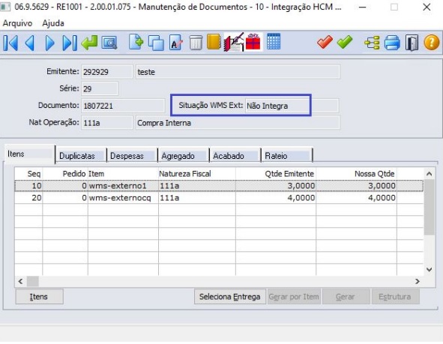Minimize the Manutenção de Documentos window

pyautogui.click(x=363, y=7)
